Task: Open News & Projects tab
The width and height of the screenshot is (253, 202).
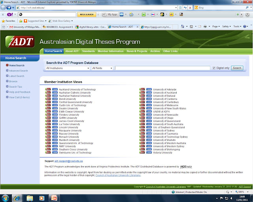Action: click(137, 51)
